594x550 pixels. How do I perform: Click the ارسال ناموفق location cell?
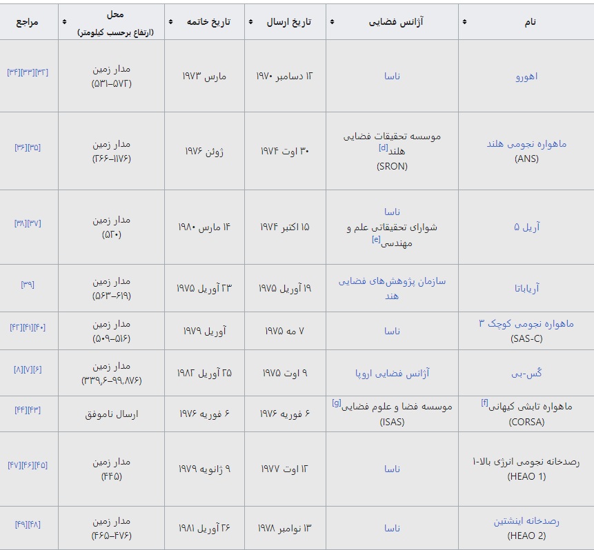(111, 414)
